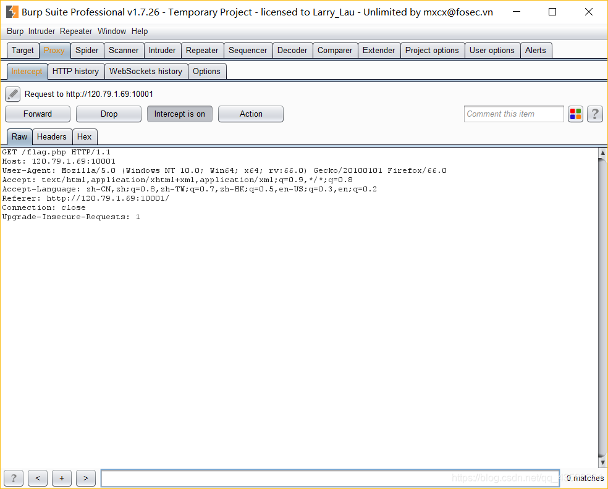Switch to the Spider tab
The image size is (608, 489).
click(87, 51)
